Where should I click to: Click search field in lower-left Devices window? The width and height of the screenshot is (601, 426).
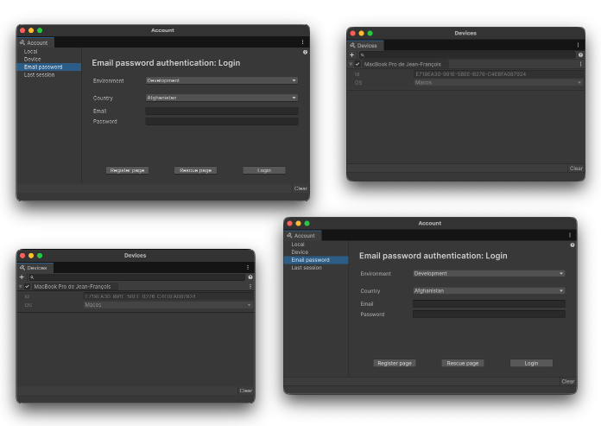136,277
